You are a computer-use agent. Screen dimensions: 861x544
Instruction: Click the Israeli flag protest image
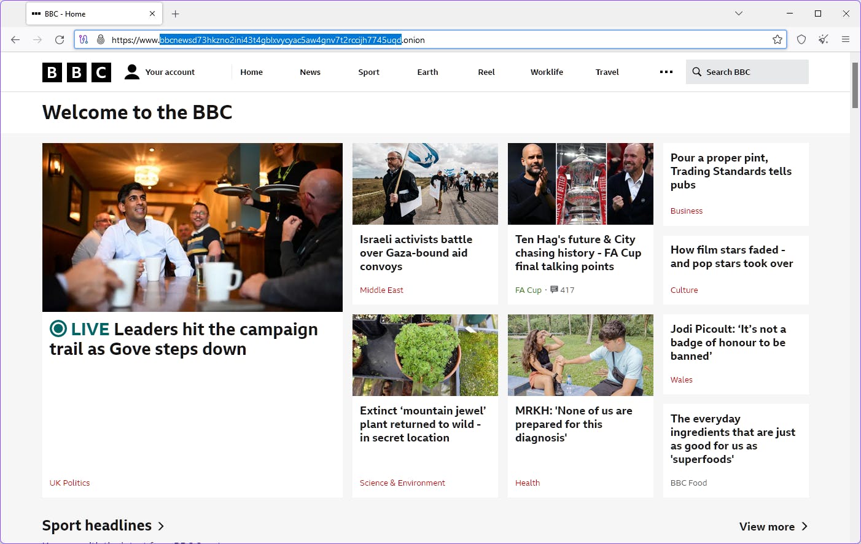coord(425,184)
